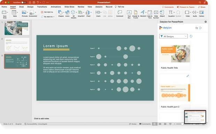The image size is (216, 134).
Task: Expand the Chart dropdown arrow
Action: [91, 12]
